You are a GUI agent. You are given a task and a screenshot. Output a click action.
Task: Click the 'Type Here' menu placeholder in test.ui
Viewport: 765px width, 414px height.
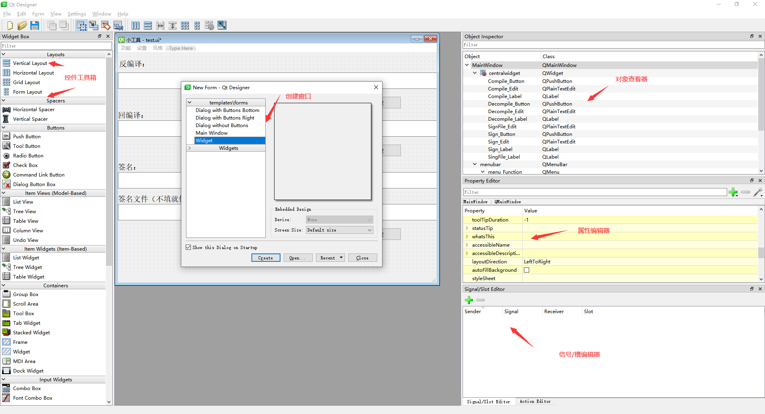click(x=181, y=48)
